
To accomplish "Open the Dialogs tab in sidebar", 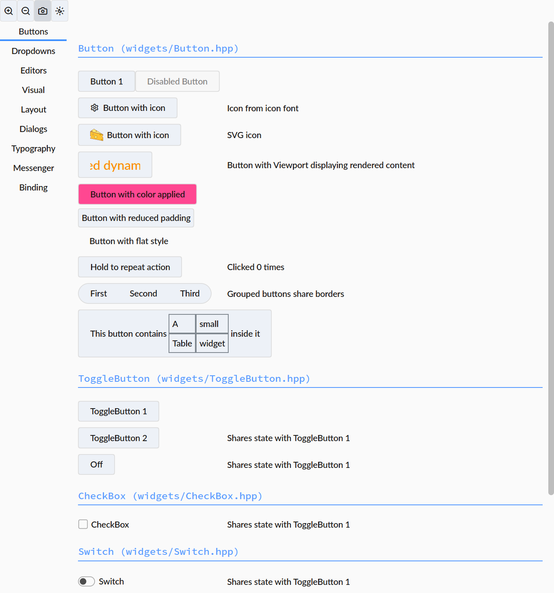I will [33, 129].
